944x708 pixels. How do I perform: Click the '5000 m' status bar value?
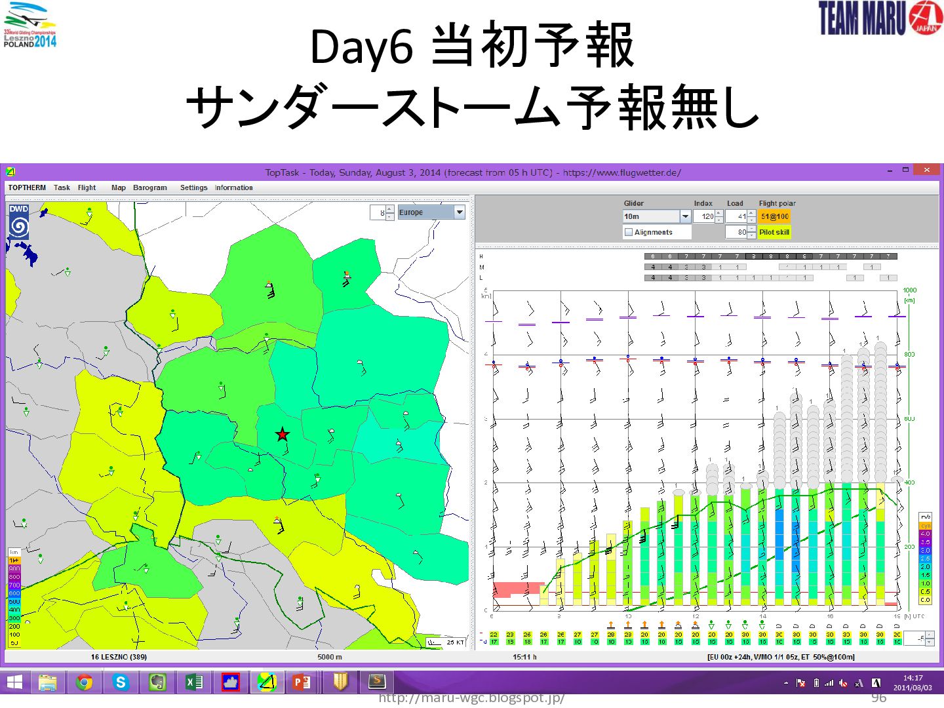pyautogui.click(x=330, y=657)
